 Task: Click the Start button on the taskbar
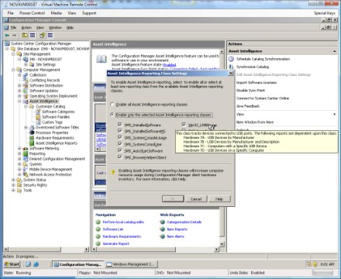(12, 264)
